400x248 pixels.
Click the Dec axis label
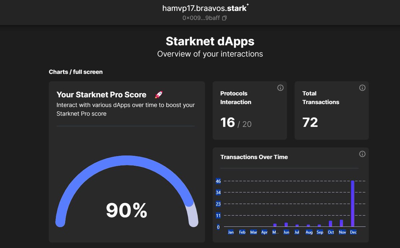(353, 232)
